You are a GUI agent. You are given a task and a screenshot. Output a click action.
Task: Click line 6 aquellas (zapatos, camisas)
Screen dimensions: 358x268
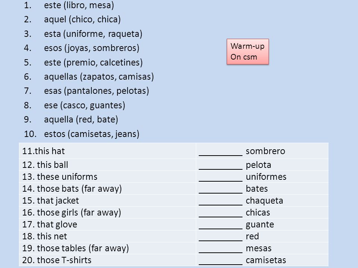[x=89, y=77]
